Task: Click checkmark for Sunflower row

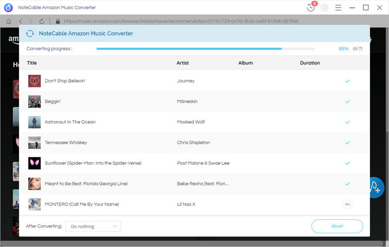Action: (x=347, y=163)
